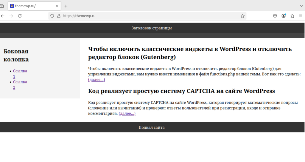Show site security padlock info

point(59,16)
